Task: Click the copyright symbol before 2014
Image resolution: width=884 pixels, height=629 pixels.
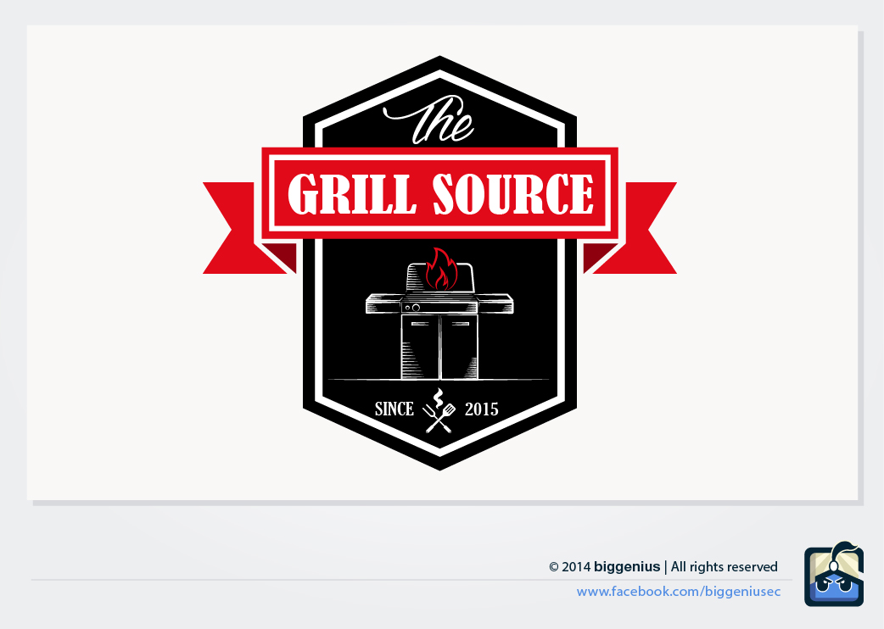Action: pyautogui.click(x=554, y=567)
